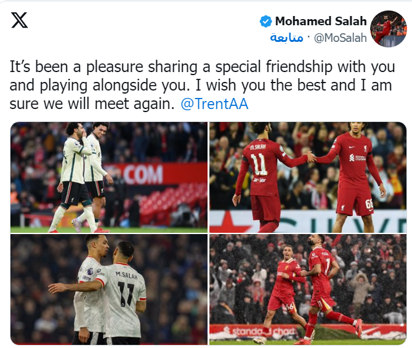Click the Nike swoosh on red jersey
Viewport: 412px width, 348px height.
352,147
